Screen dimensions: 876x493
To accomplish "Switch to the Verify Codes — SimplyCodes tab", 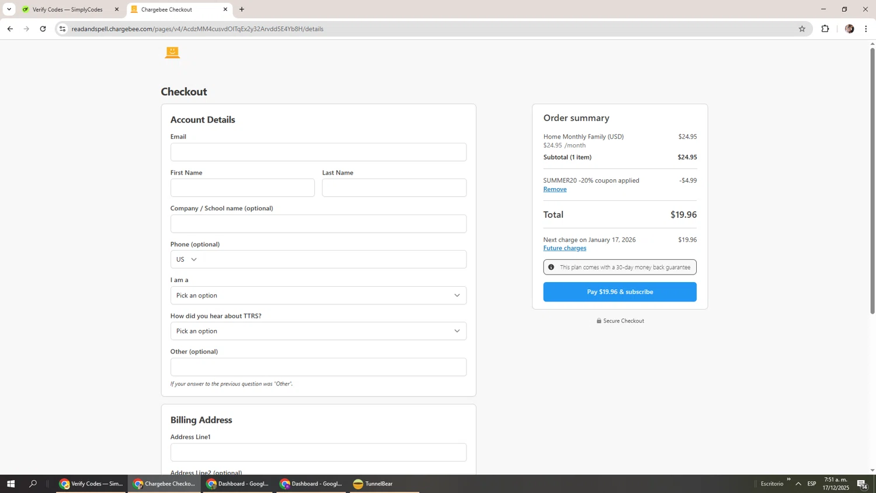I will click(67, 9).
